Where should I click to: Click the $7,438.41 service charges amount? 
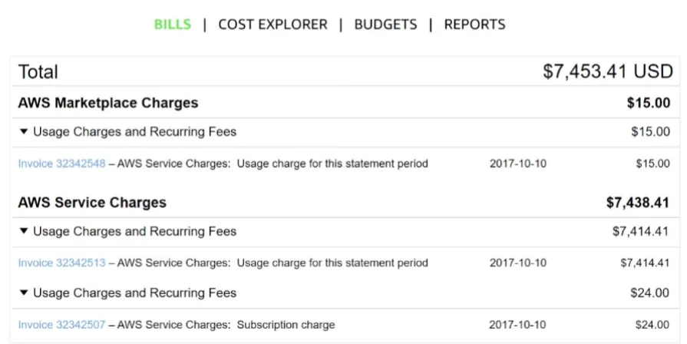click(x=638, y=203)
